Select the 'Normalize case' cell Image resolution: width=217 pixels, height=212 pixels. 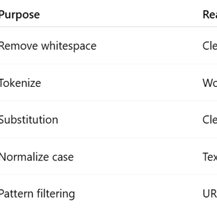[36, 157]
